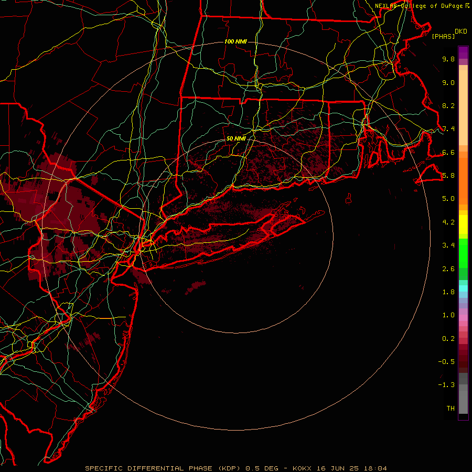Viewport: 472px width, 472px height.
Task: Select the gray bottom segment of the color bar
Action: [x=463, y=399]
